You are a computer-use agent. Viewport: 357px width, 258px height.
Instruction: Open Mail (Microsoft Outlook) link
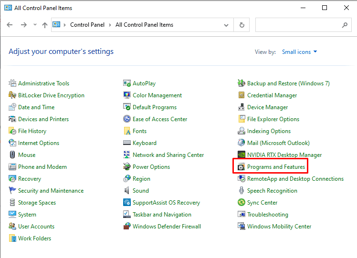[x=278, y=143]
